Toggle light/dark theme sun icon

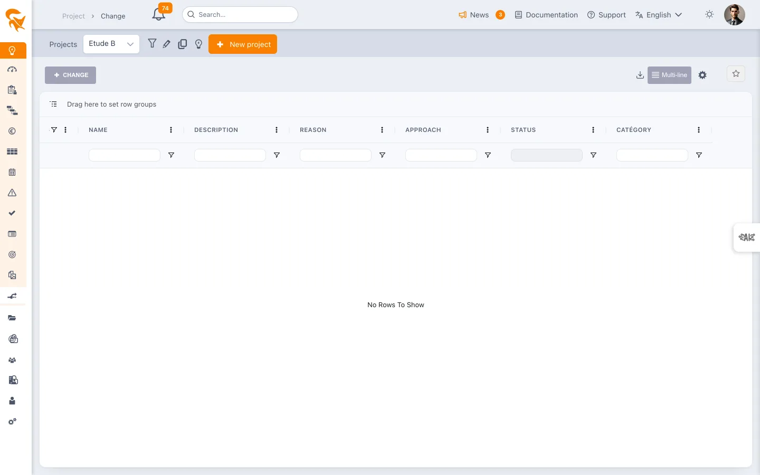coord(709,15)
